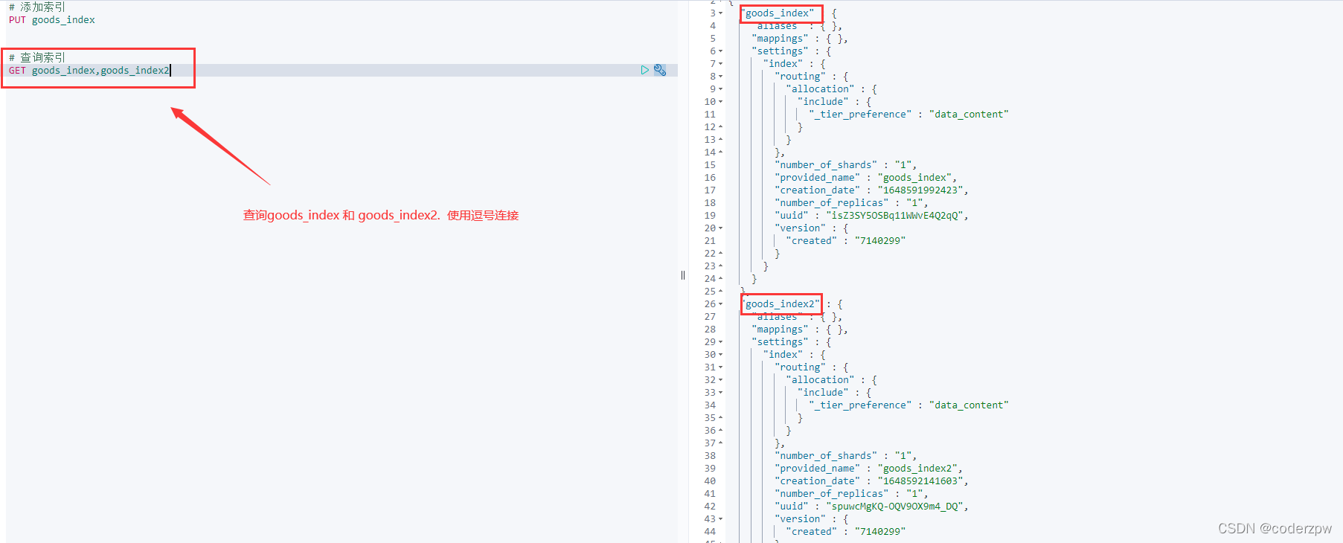This screenshot has height=543, width=1343.
Task: Click the '# 添加索引' comment line
Action: pos(37,7)
